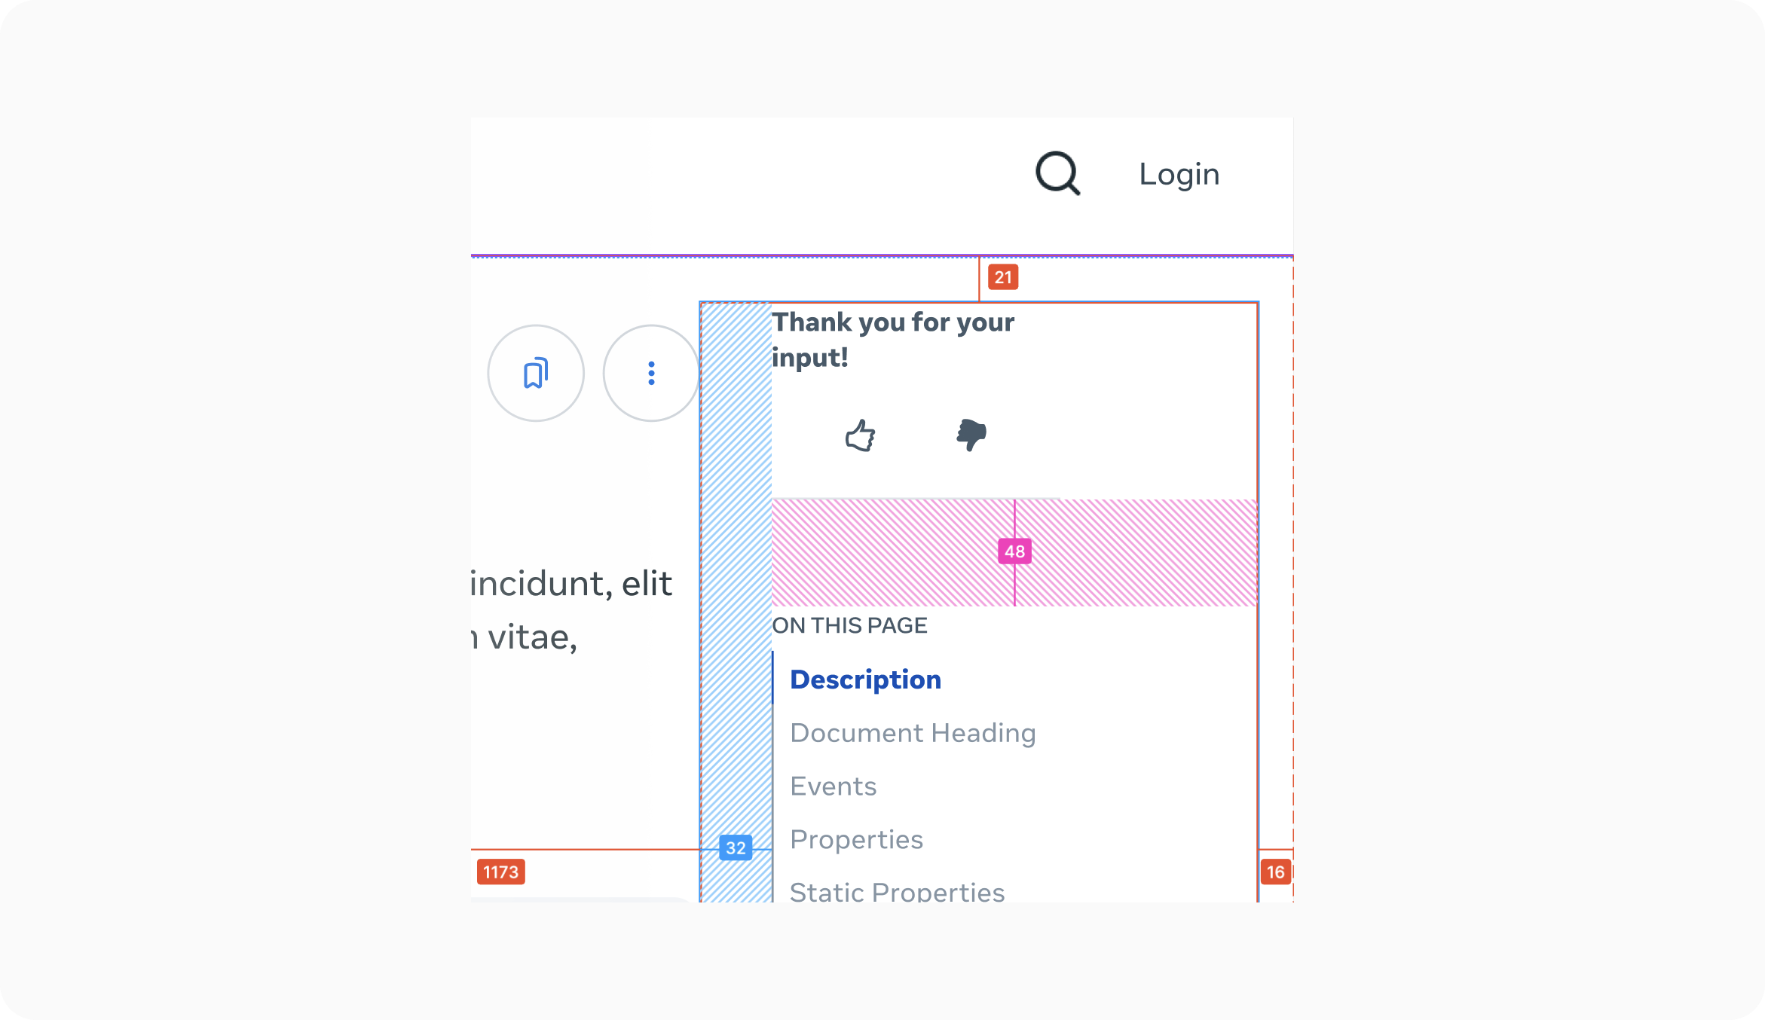
Task: Click the red 1173 distance label
Action: point(501,872)
